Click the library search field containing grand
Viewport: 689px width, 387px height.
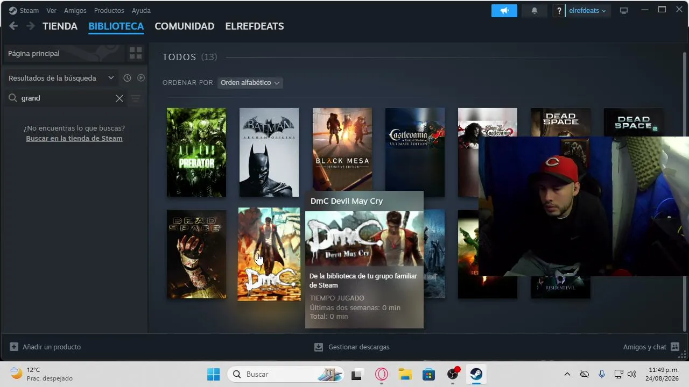click(x=66, y=98)
